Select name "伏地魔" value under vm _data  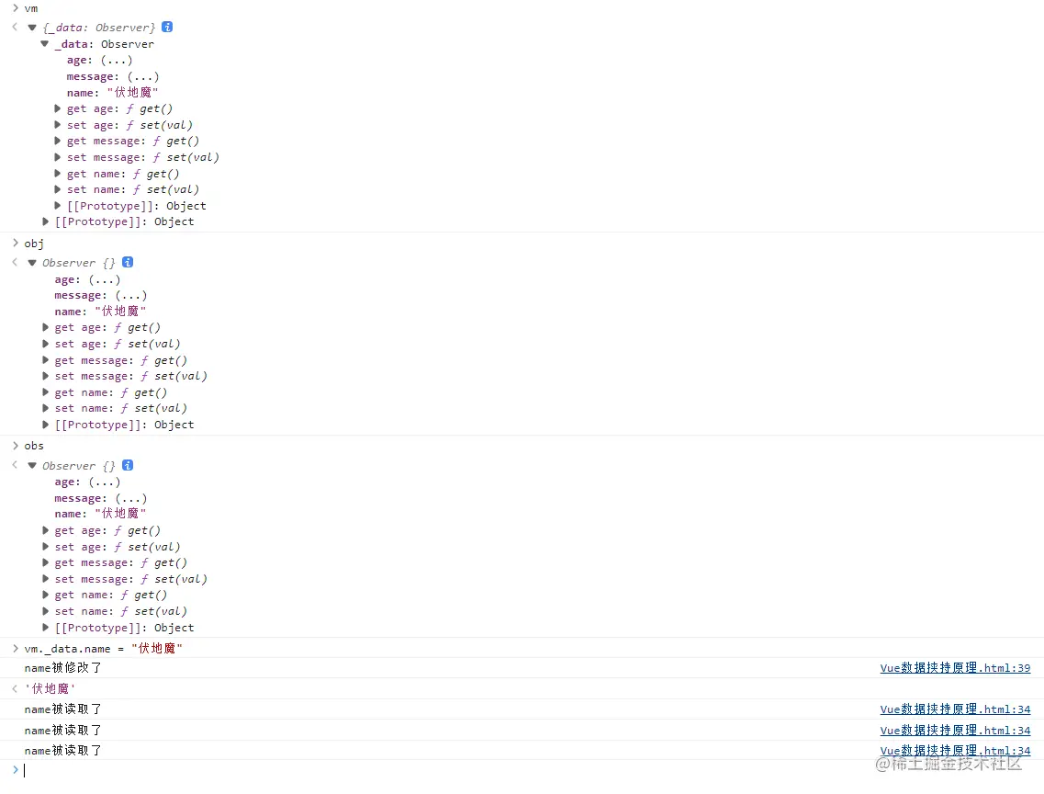132,93
